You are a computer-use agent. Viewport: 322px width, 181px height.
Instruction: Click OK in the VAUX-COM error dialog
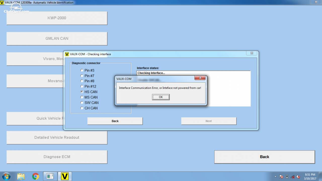[161, 97]
